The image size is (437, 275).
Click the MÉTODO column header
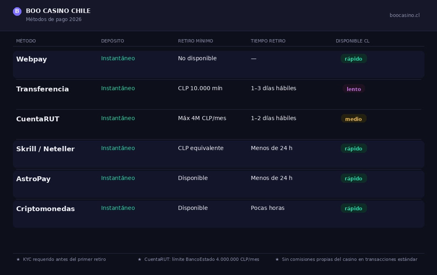click(x=26, y=41)
